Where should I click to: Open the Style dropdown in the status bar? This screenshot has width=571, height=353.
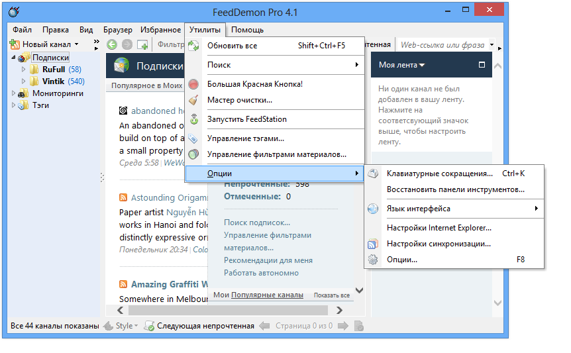pyautogui.click(x=127, y=326)
